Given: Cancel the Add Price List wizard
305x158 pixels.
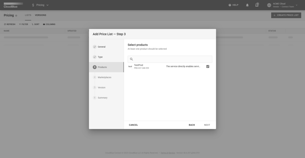Looking at the screenshot, I should pyautogui.click(x=133, y=125).
